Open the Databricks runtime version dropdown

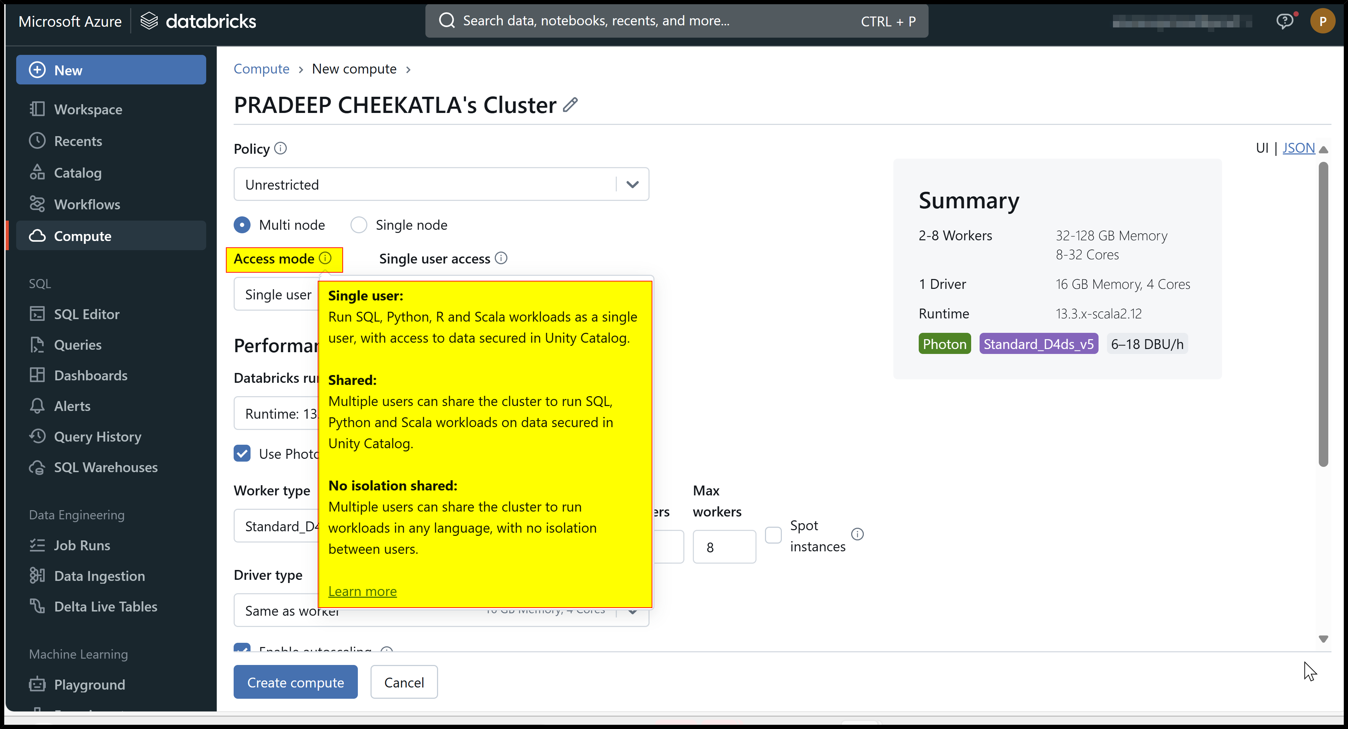(276, 413)
